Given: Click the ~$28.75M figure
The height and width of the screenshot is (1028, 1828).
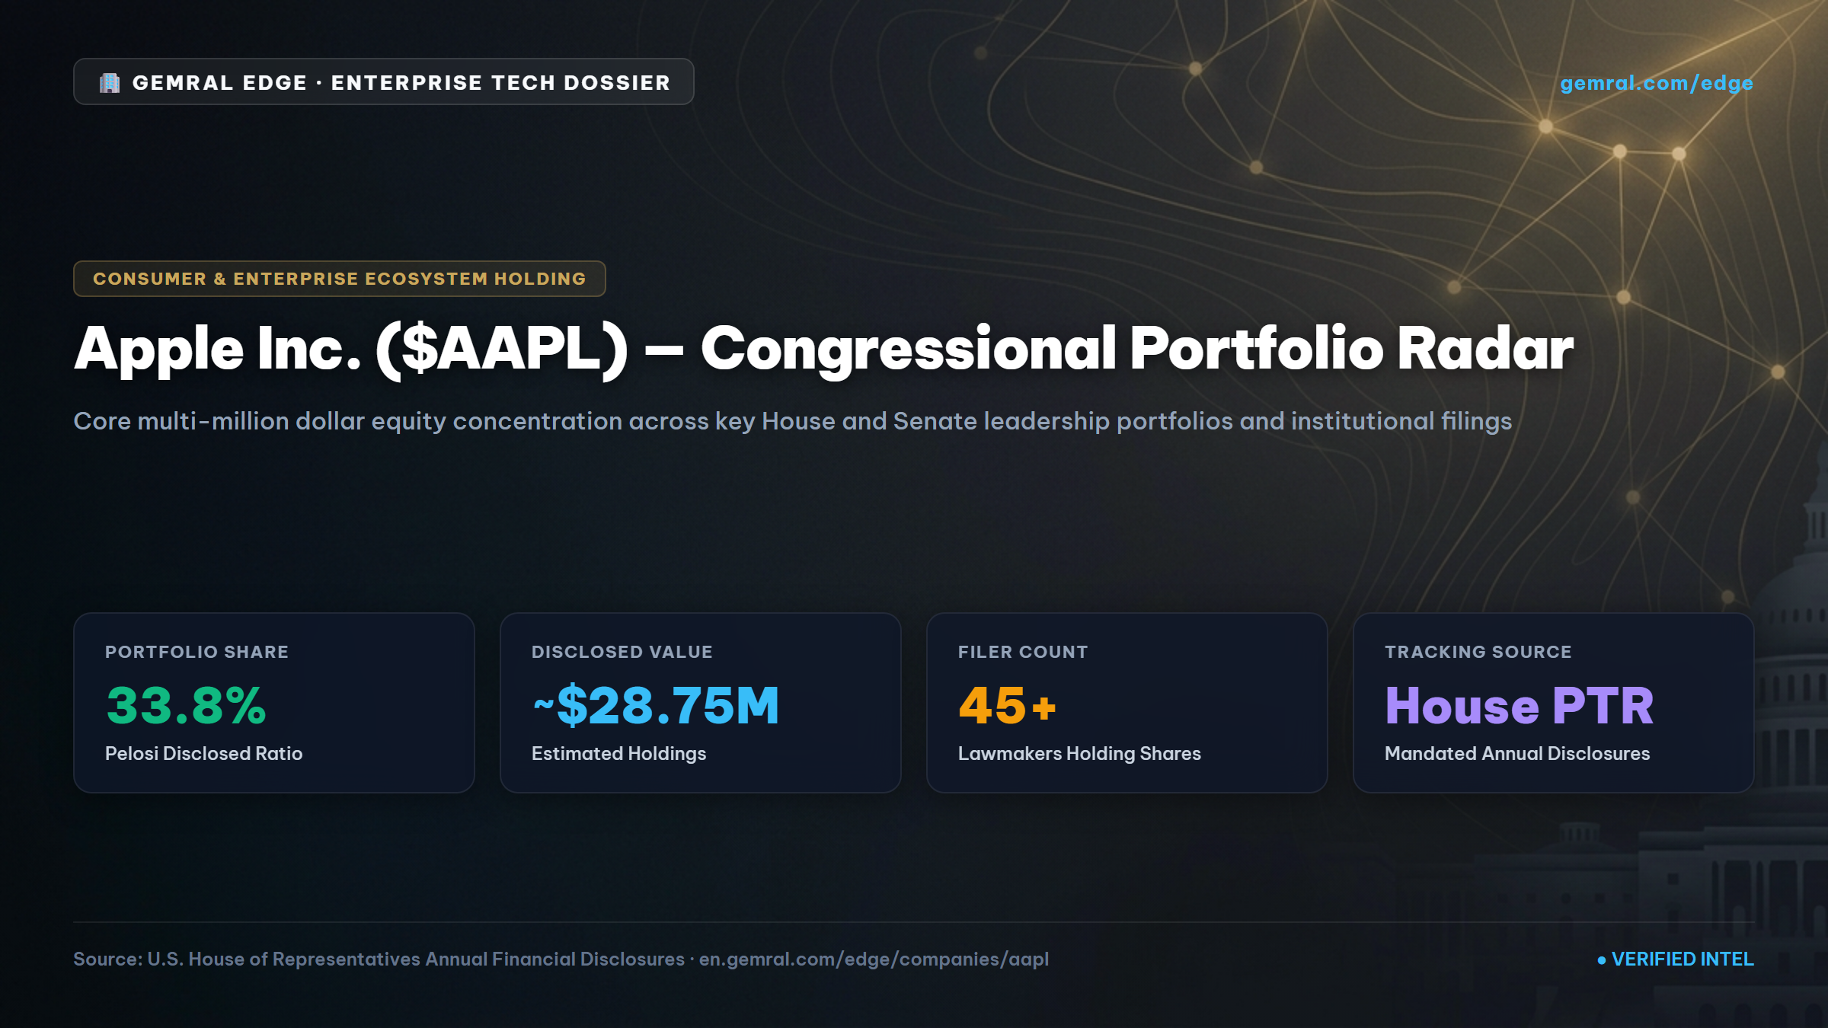Looking at the screenshot, I should click(656, 705).
